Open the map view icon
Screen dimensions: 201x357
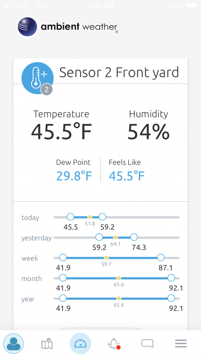point(47,343)
